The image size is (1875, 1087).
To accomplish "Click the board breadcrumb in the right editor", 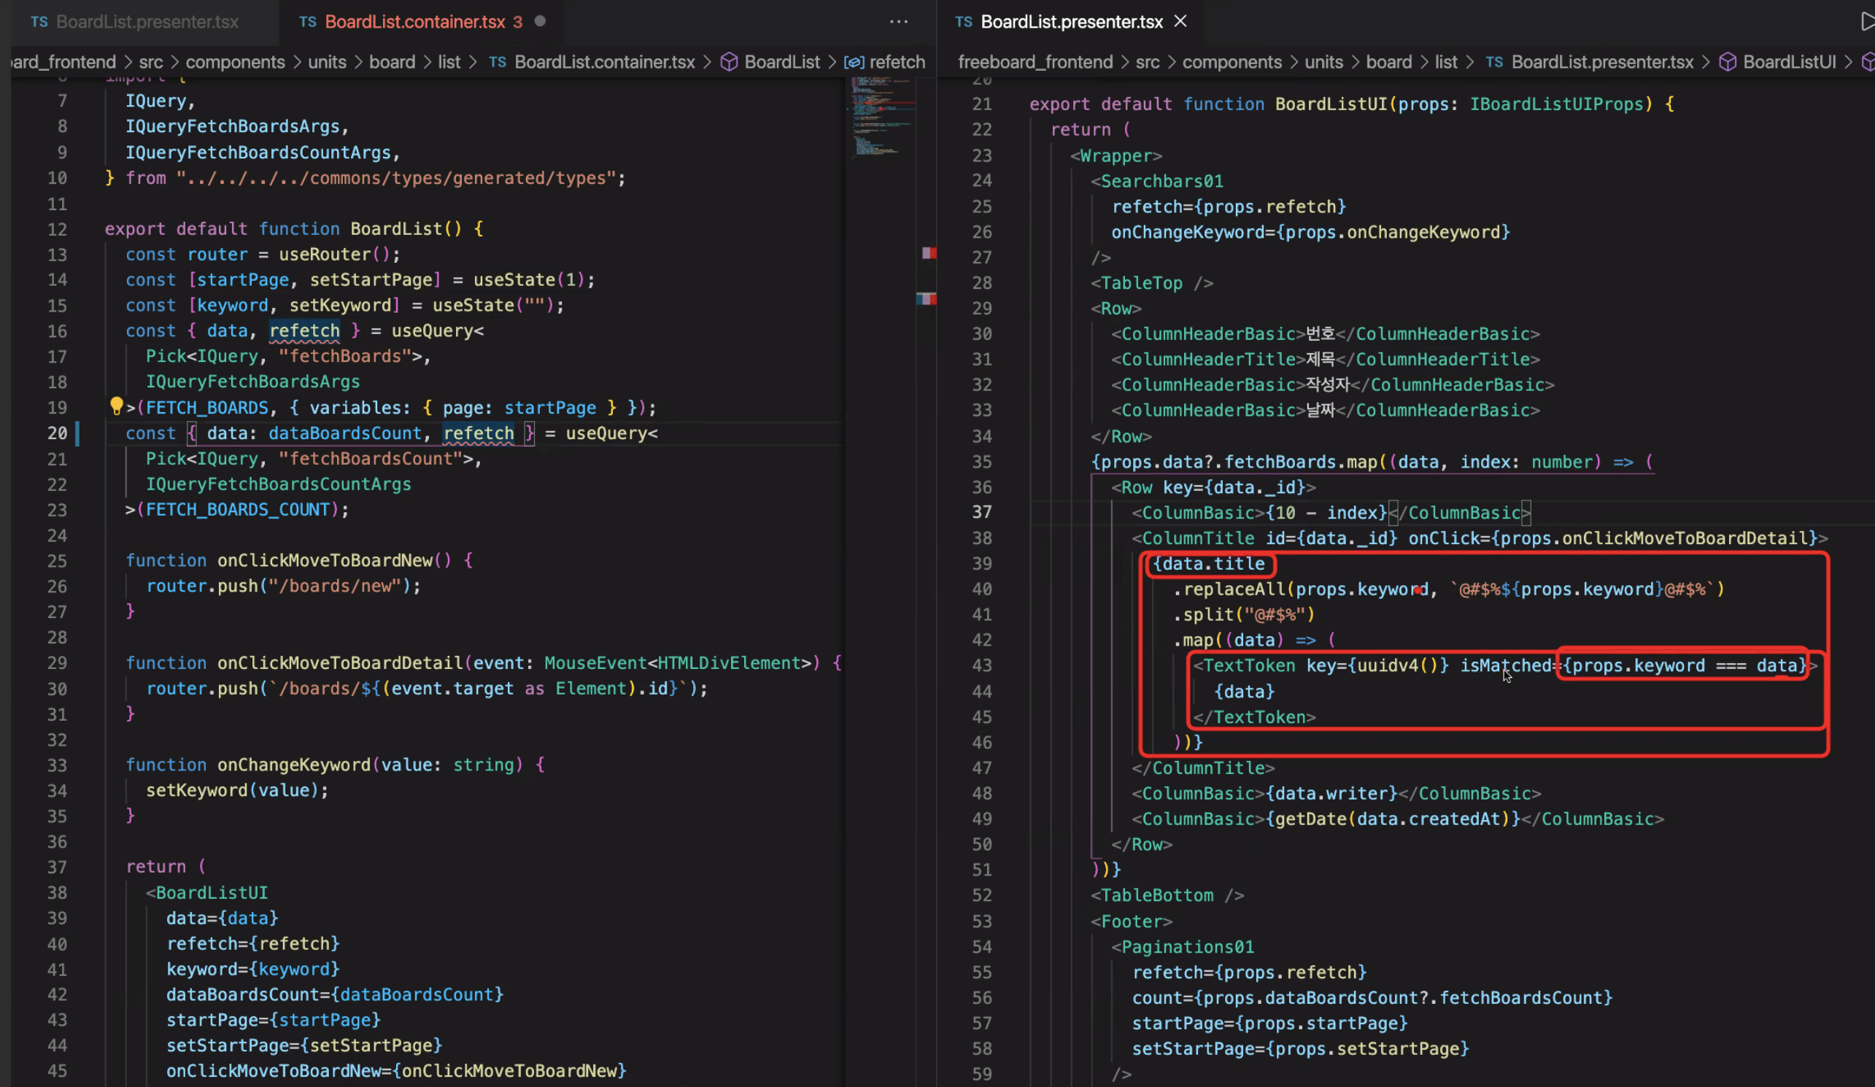I will click(x=1388, y=63).
